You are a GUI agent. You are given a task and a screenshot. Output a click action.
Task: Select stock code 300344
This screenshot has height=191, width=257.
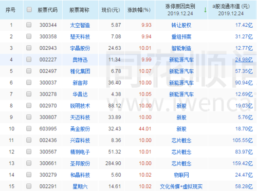48,25
